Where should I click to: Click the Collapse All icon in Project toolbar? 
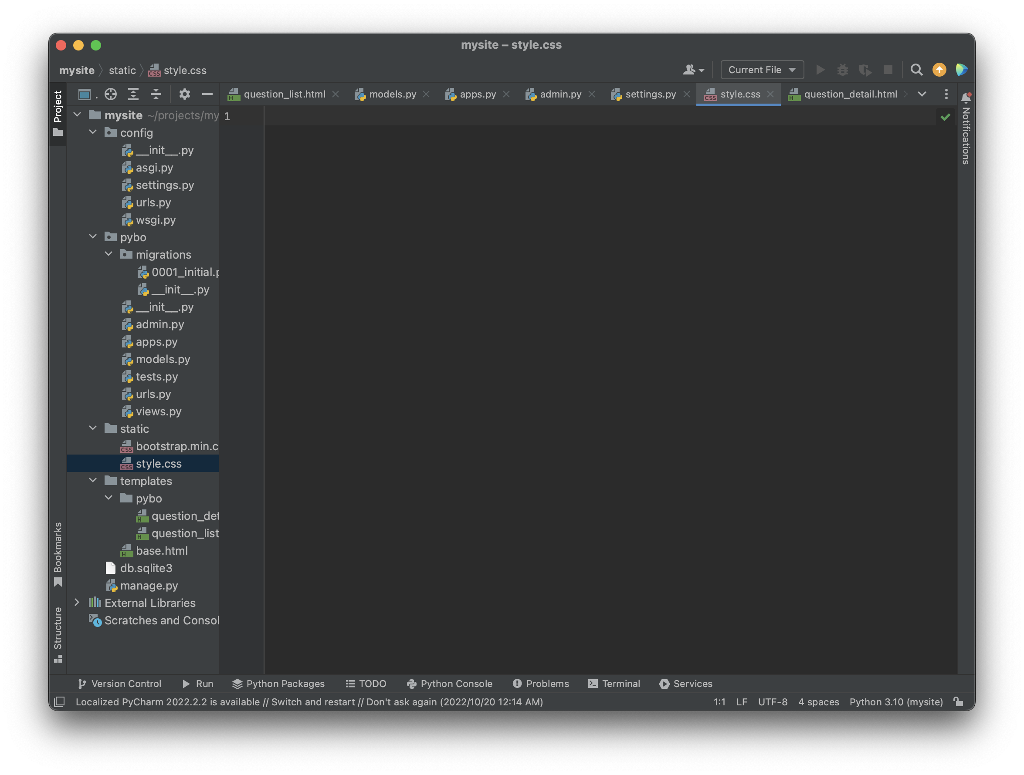coord(156,94)
